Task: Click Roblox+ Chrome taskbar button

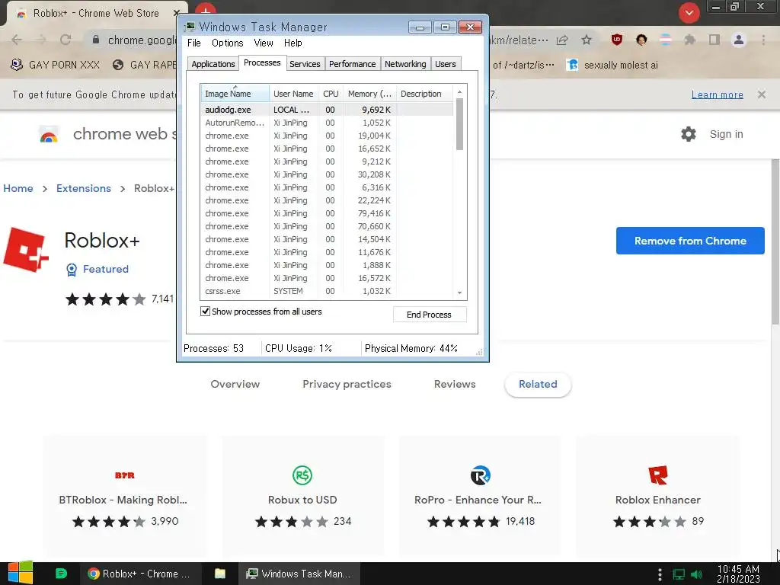Action: click(140, 574)
